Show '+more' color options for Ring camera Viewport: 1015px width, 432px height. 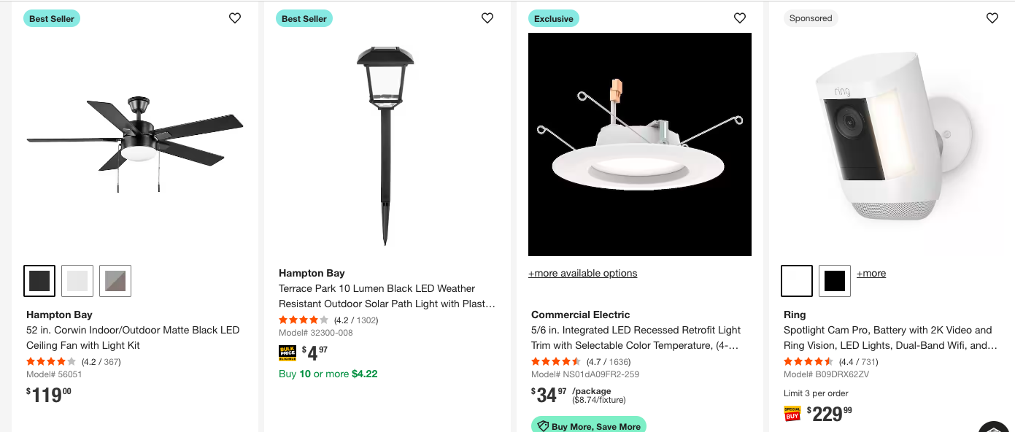(871, 274)
